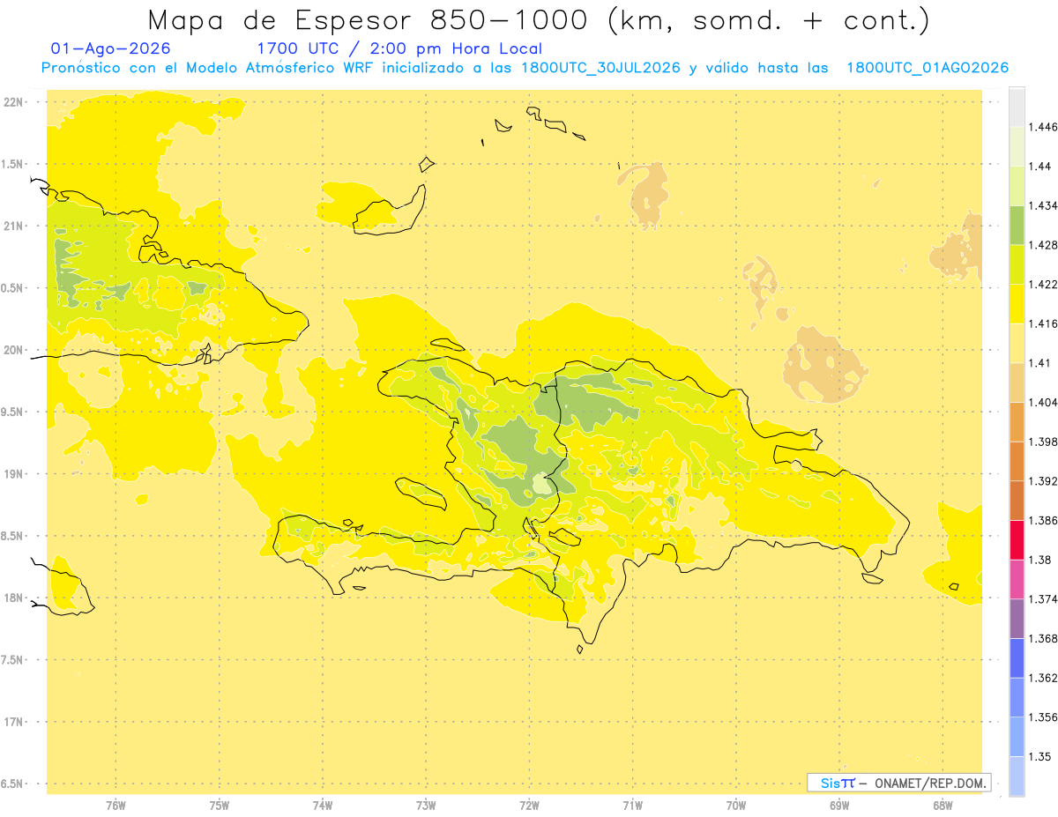Click the 73W longitude label
Screen dimensions: 1058x817
tap(426, 804)
